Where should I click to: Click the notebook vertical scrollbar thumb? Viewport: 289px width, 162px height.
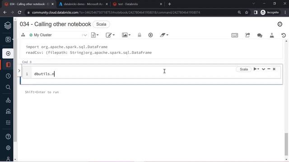coord(286,144)
